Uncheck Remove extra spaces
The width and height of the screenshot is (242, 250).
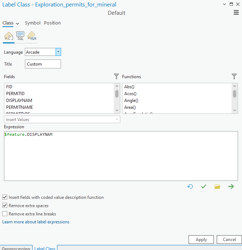5,206
